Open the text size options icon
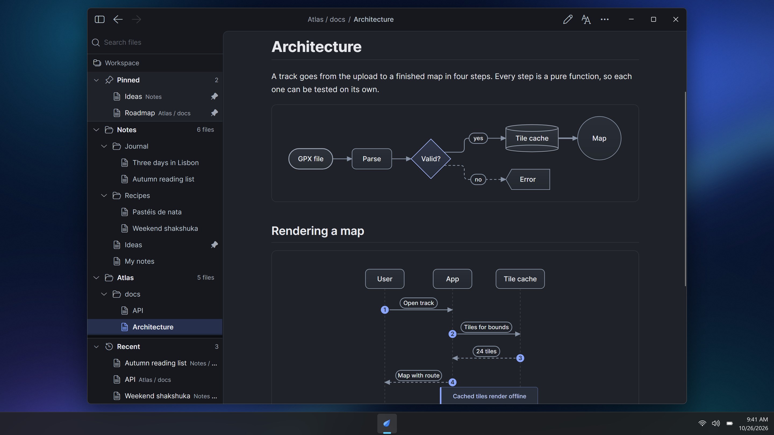The height and width of the screenshot is (435, 774). [x=586, y=19]
